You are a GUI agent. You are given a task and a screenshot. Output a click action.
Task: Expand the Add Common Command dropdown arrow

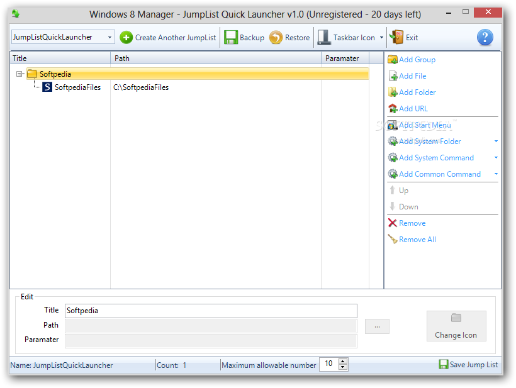tap(496, 174)
